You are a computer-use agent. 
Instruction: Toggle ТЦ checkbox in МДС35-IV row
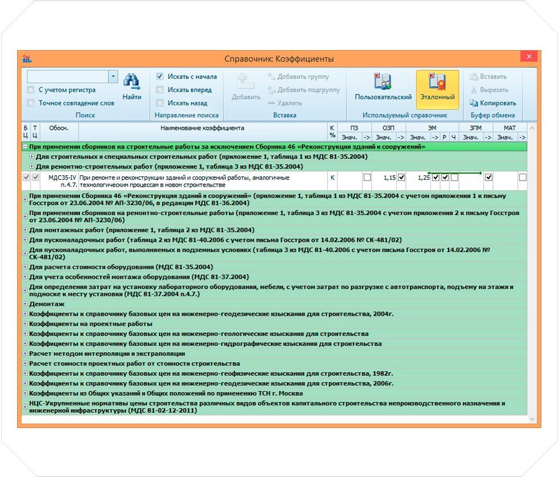[x=36, y=177]
